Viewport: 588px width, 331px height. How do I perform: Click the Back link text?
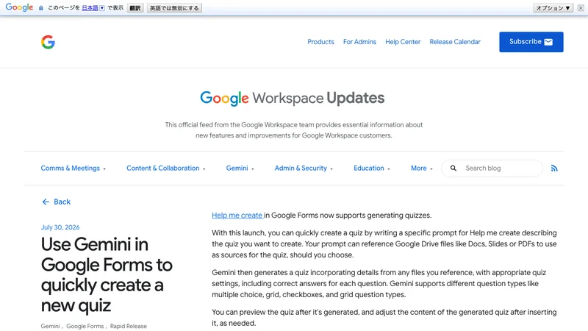click(62, 202)
